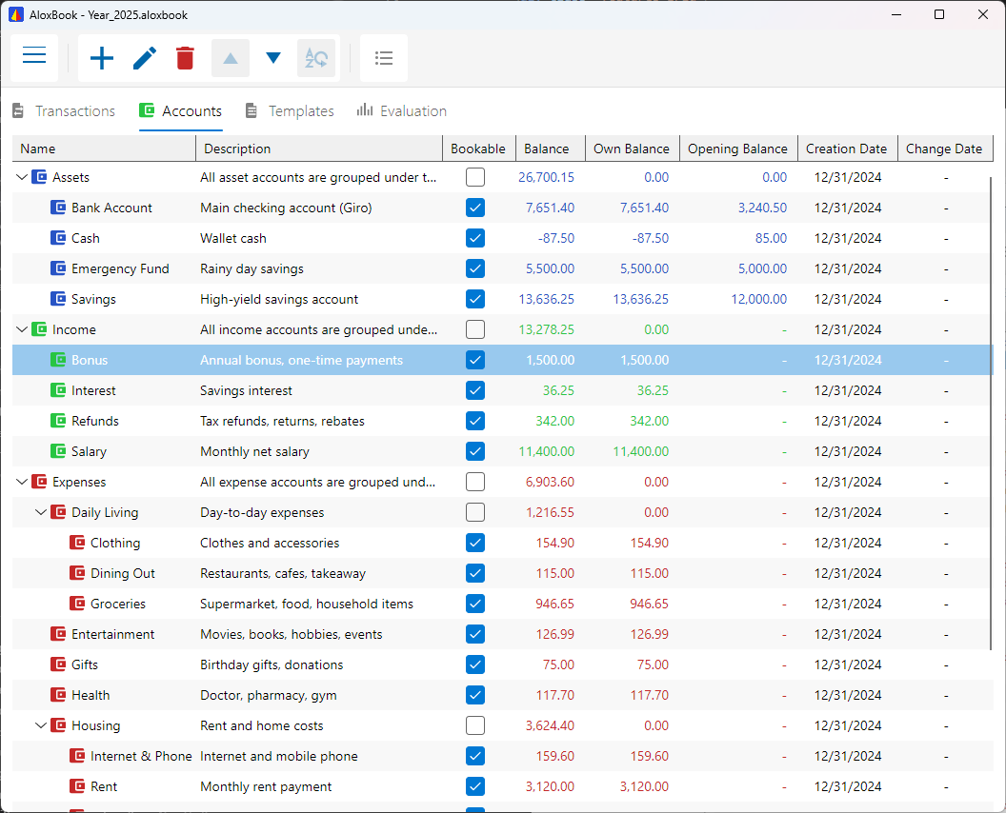
Task: Enable Bookable checkbox for Assets
Action: tap(475, 177)
